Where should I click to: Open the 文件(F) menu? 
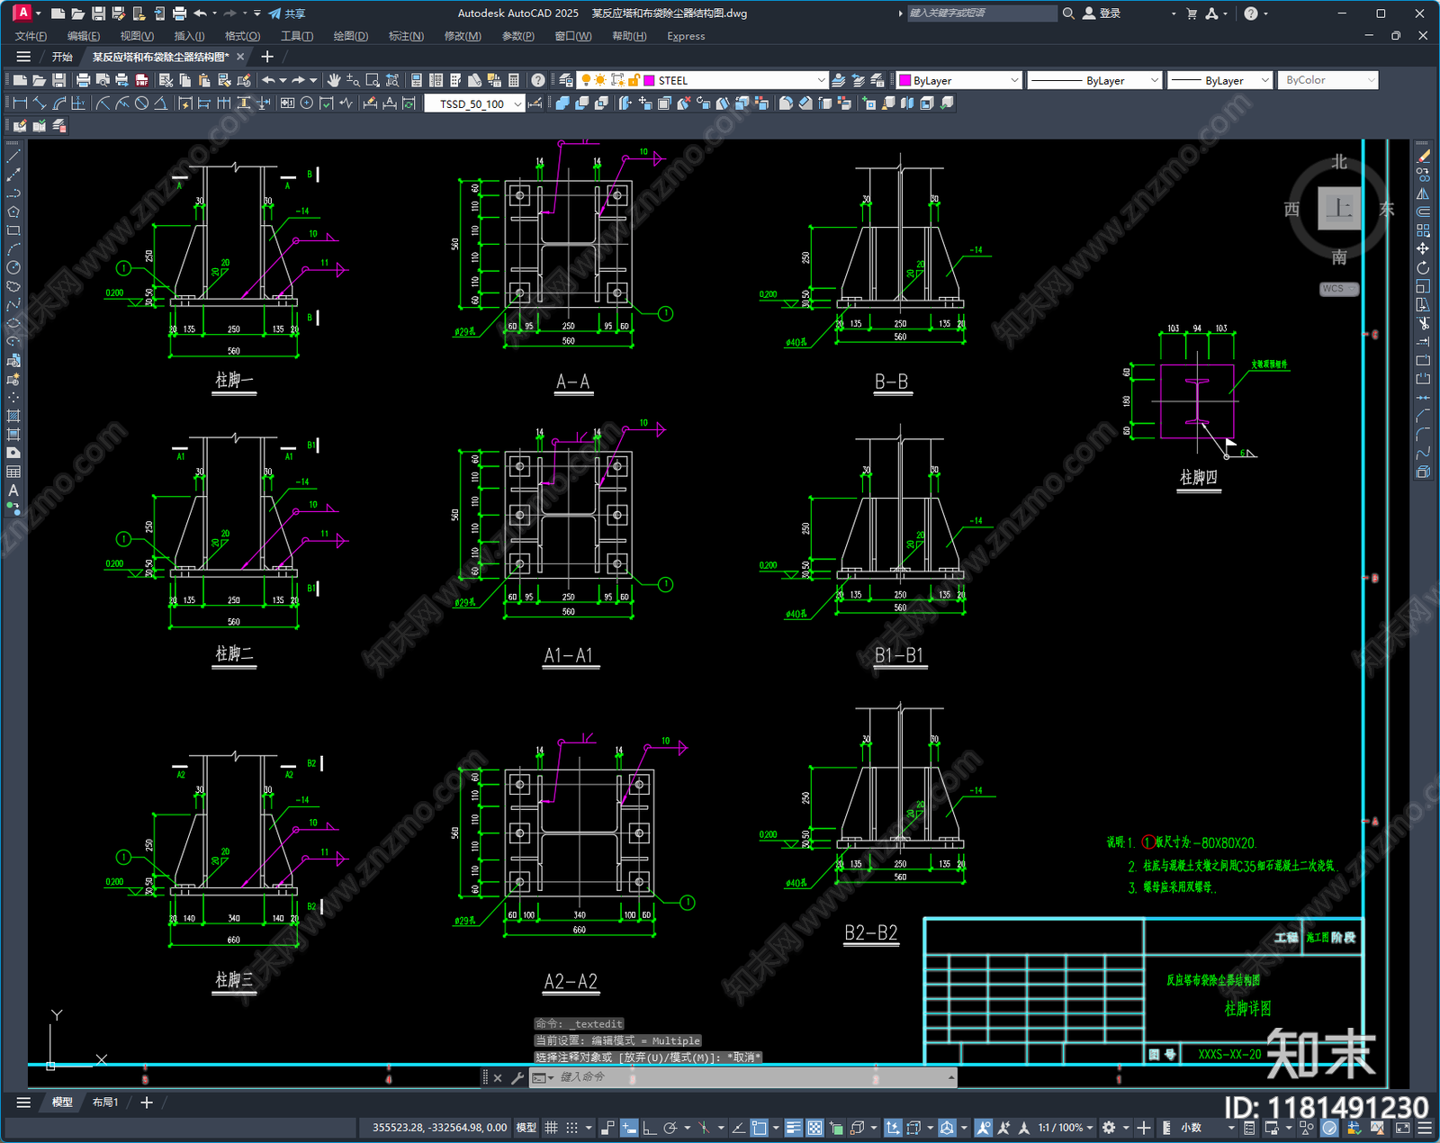click(31, 36)
